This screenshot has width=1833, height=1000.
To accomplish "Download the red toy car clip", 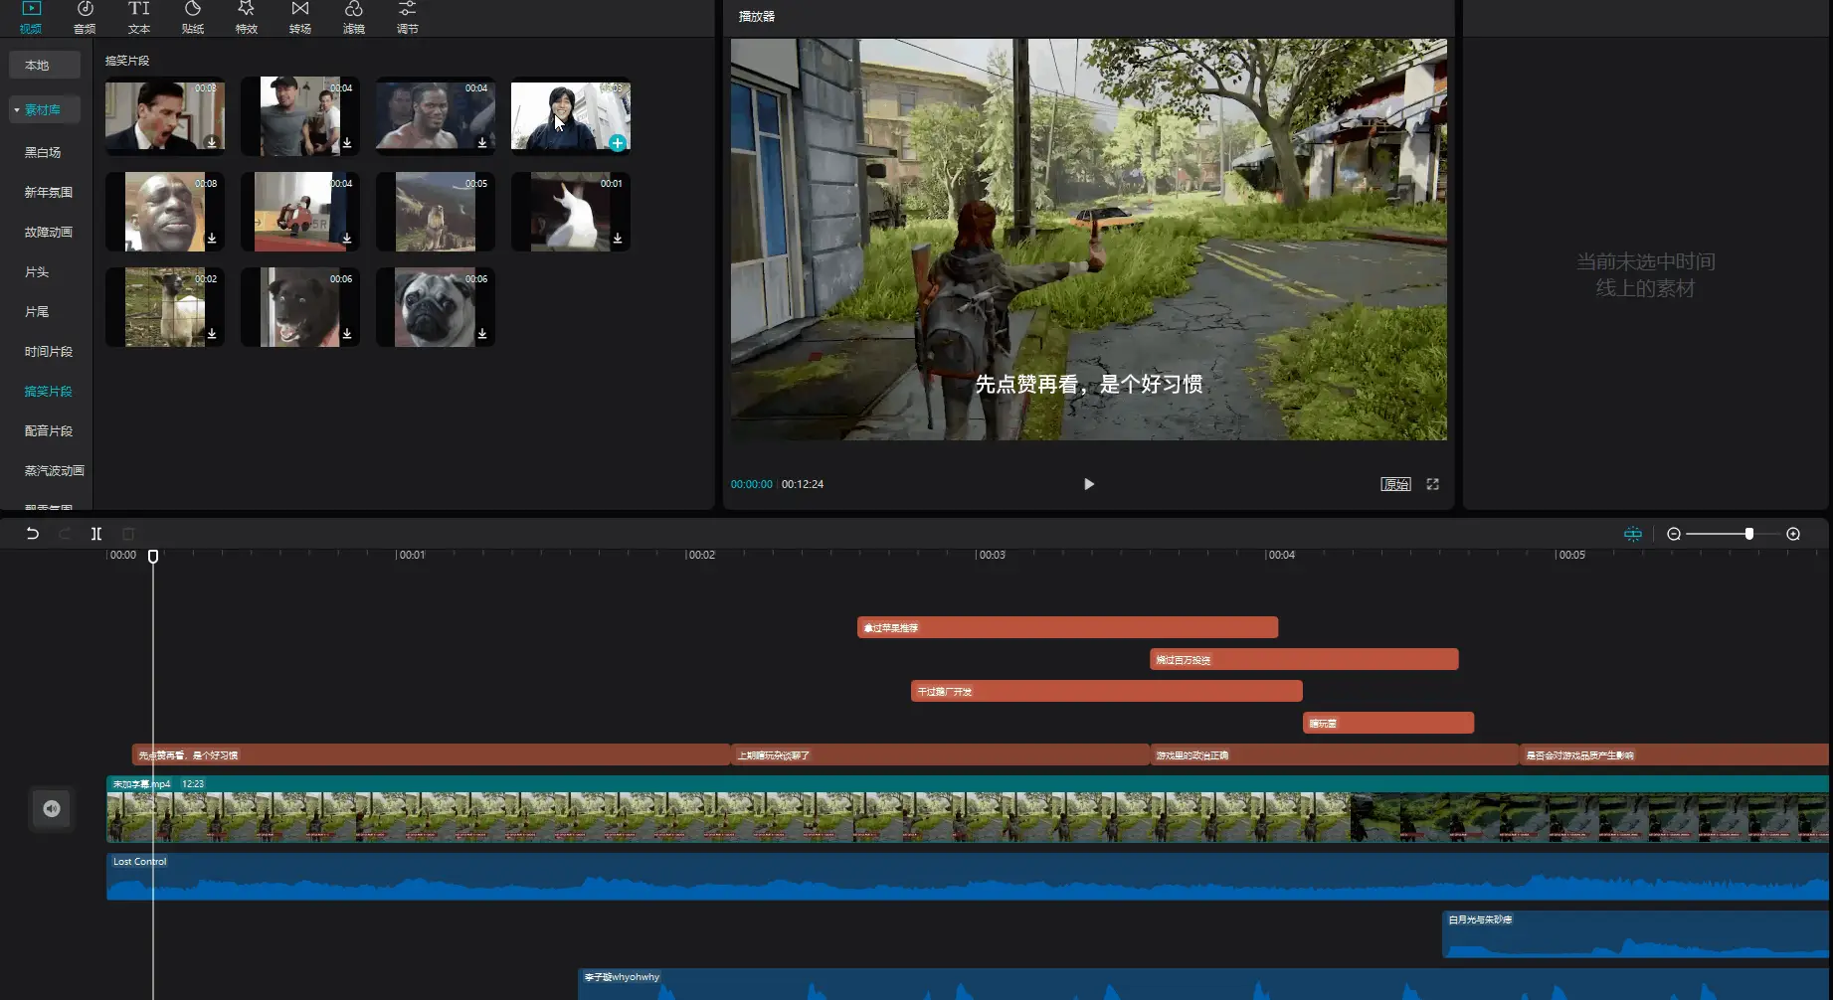I will click(x=347, y=239).
